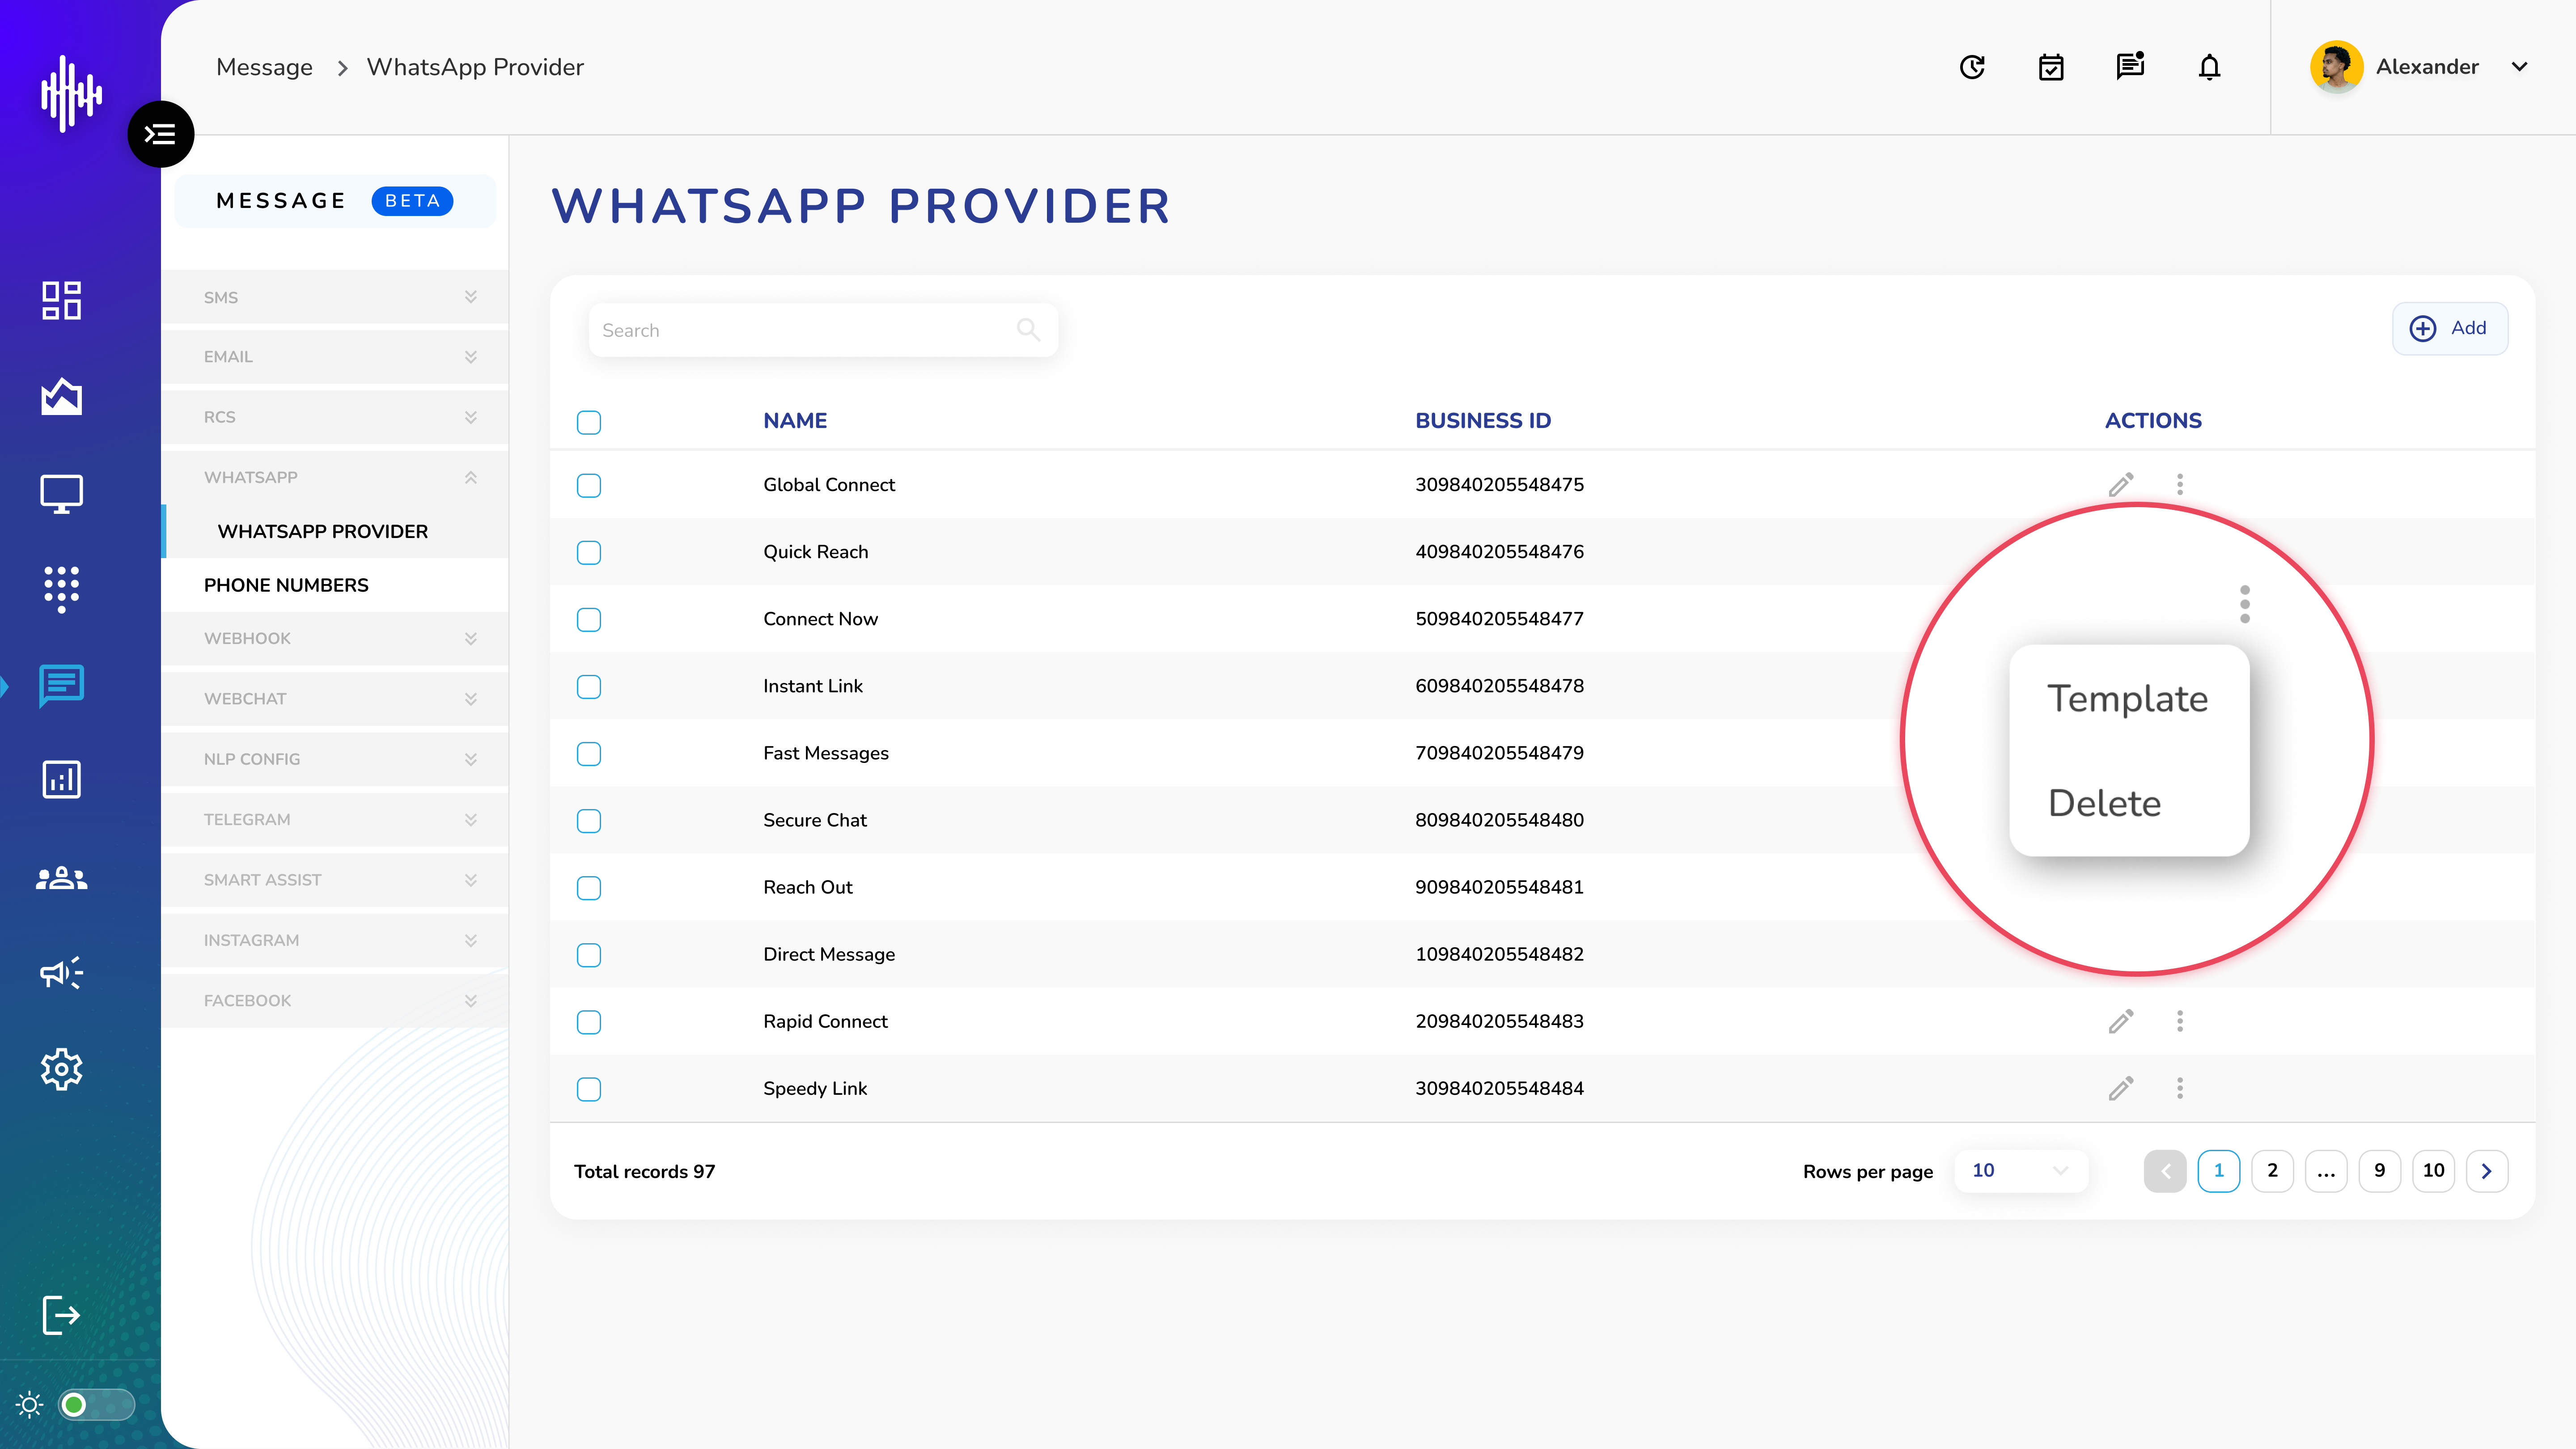This screenshot has width=2576, height=1449.
Task: Go to page 10
Action: [2433, 1171]
